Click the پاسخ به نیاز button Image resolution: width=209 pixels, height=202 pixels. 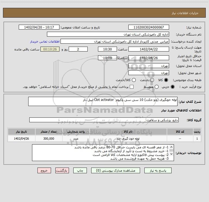click(158, 171)
